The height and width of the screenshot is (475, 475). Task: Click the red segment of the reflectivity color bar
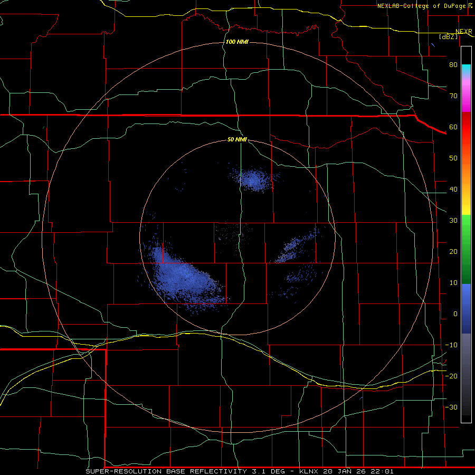pos(466,127)
